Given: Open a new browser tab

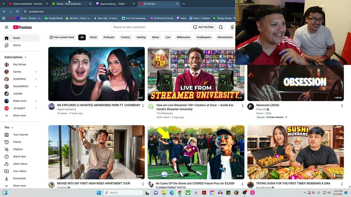Looking at the screenshot, I should coord(184,4).
